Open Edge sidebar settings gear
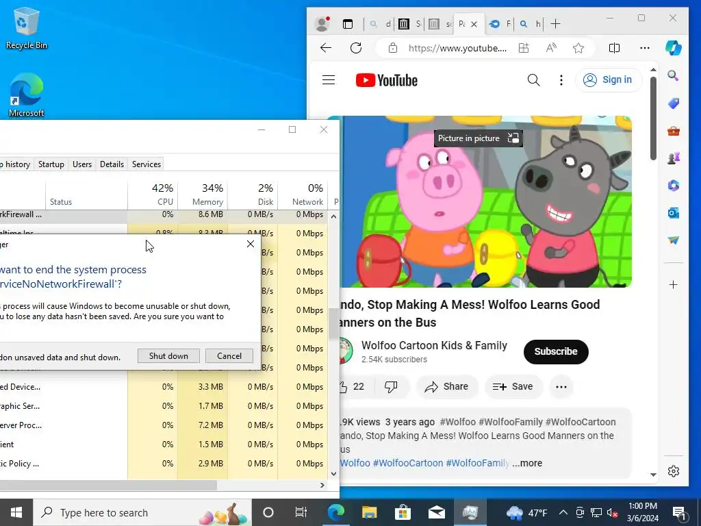The width and height of the screenshot is (701, 526). tap(674, 471)
